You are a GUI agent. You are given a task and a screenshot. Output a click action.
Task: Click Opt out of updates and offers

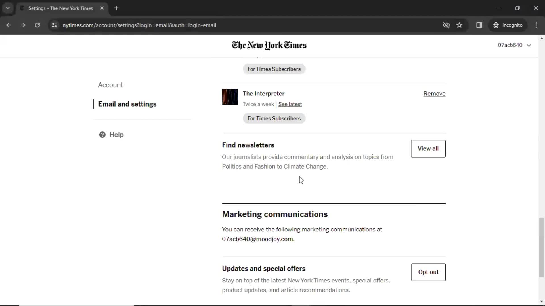pyautogui.click(x=428, y=272)
